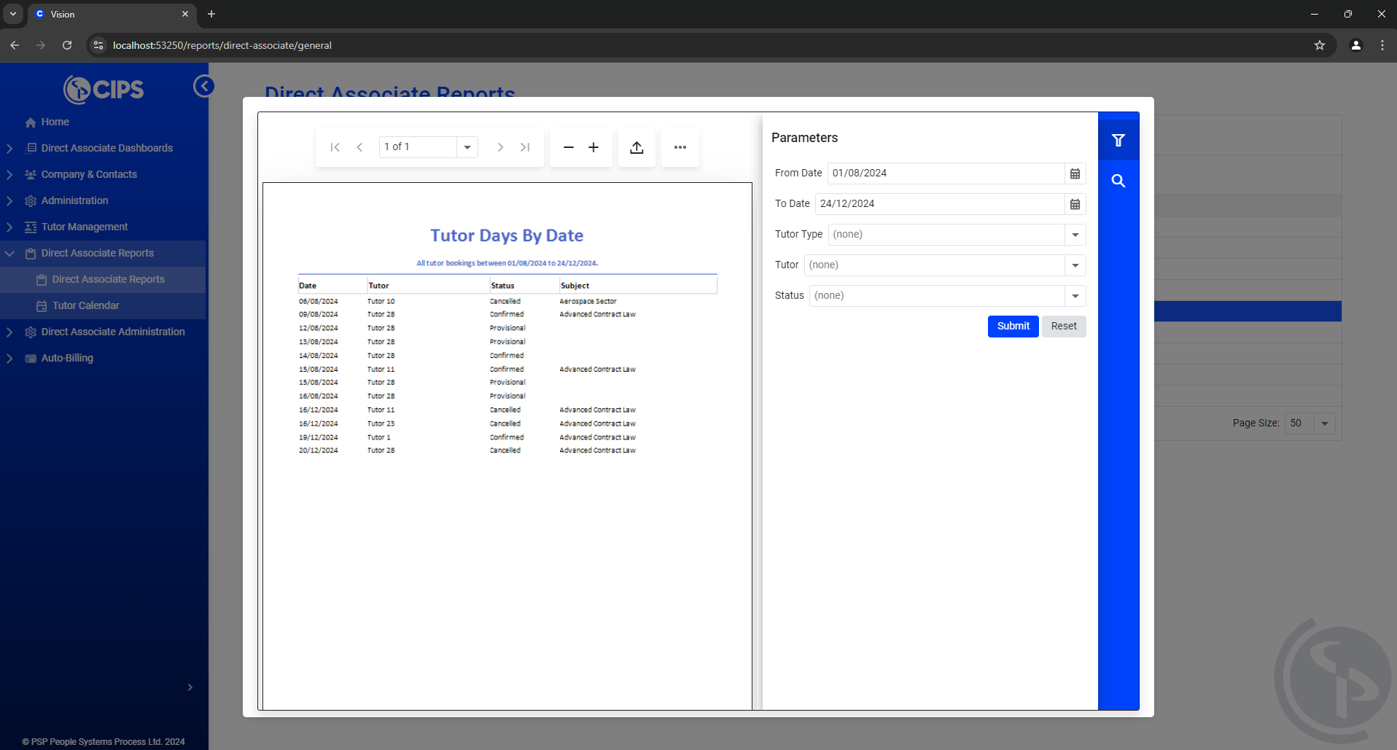Select Direct Associate Reports sub-item
Screen dimensions: 1397x750
(x=109, y=279)
